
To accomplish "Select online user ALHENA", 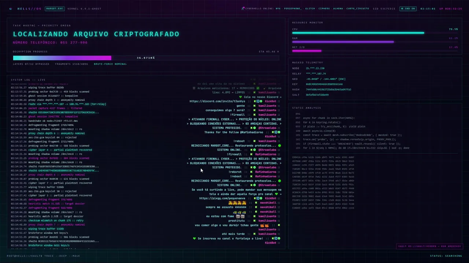I will [338, 8].
